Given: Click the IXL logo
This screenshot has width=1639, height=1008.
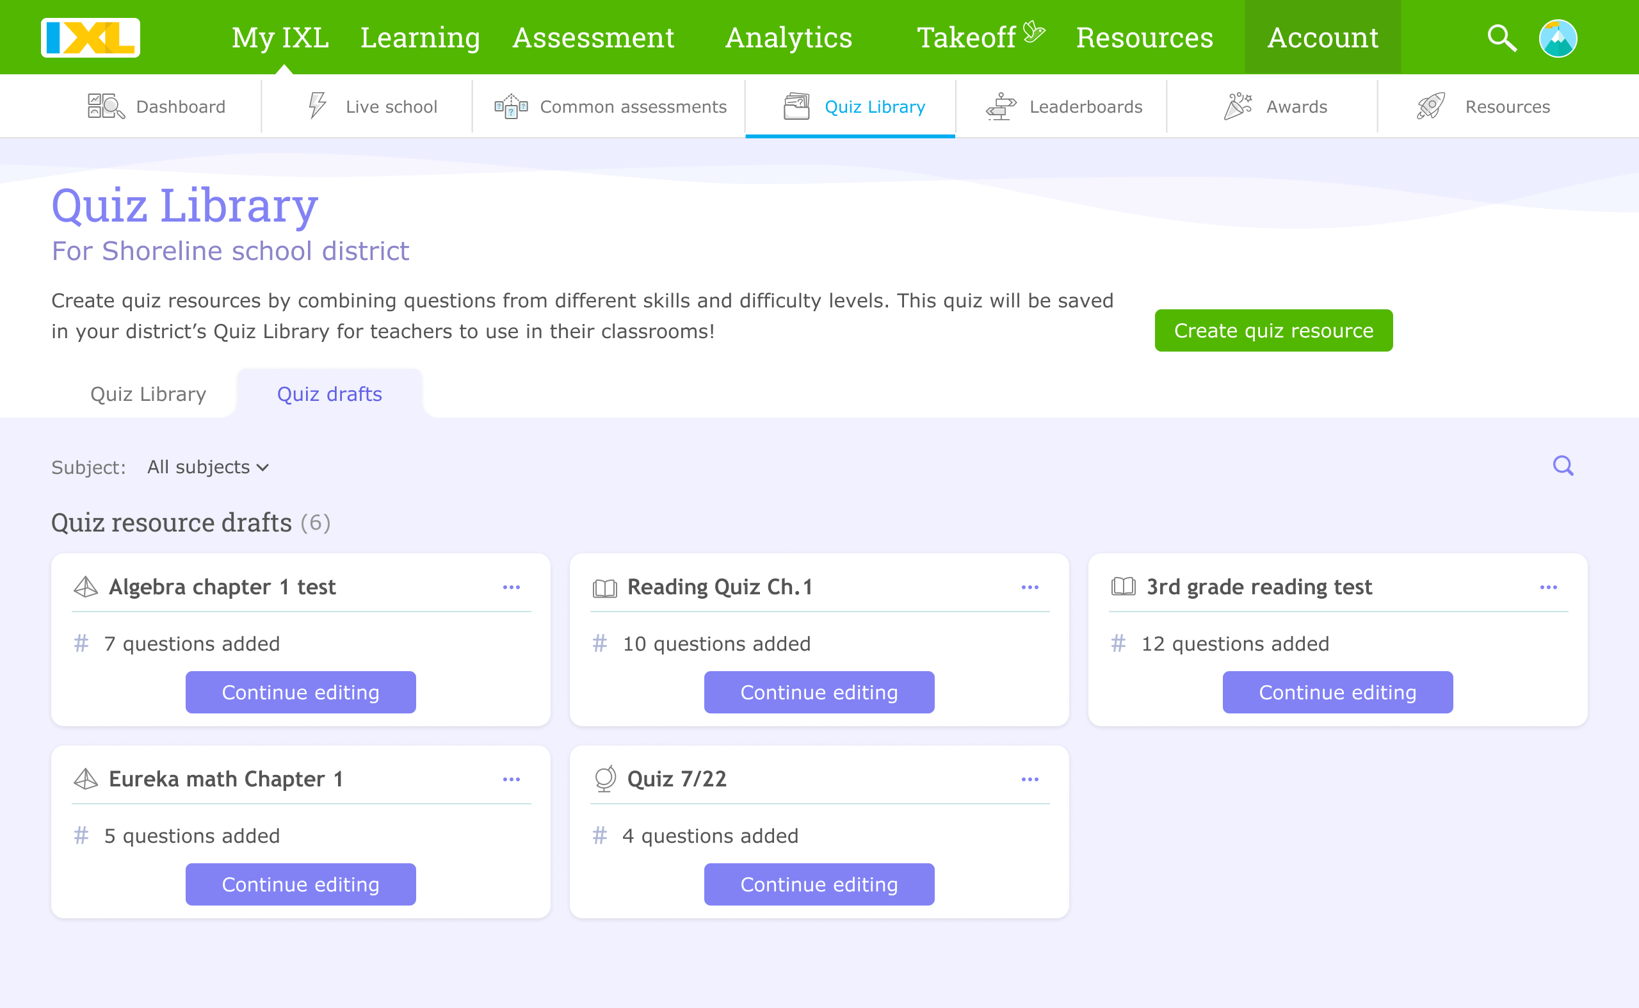Looking at the screenshot, I should pyautogui.click(x=91, y=38).
